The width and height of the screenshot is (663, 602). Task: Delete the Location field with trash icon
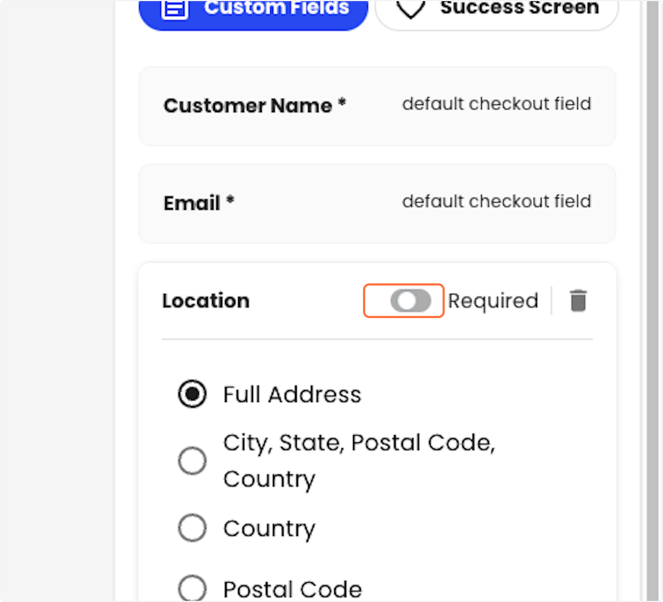coord(578,300)
